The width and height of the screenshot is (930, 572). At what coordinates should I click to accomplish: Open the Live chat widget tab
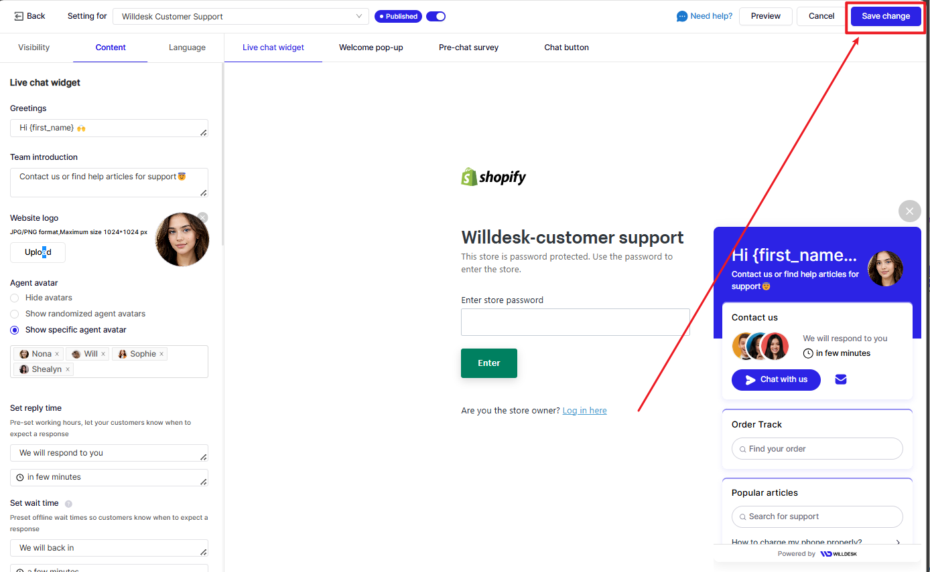point(273,47)
